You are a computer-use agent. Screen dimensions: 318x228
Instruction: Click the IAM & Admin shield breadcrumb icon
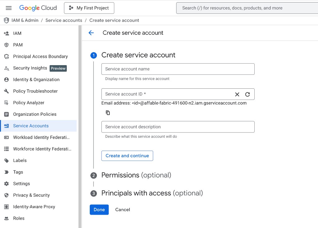click(6, 20)
